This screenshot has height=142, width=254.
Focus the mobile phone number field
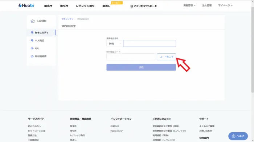tap(149, 44)
